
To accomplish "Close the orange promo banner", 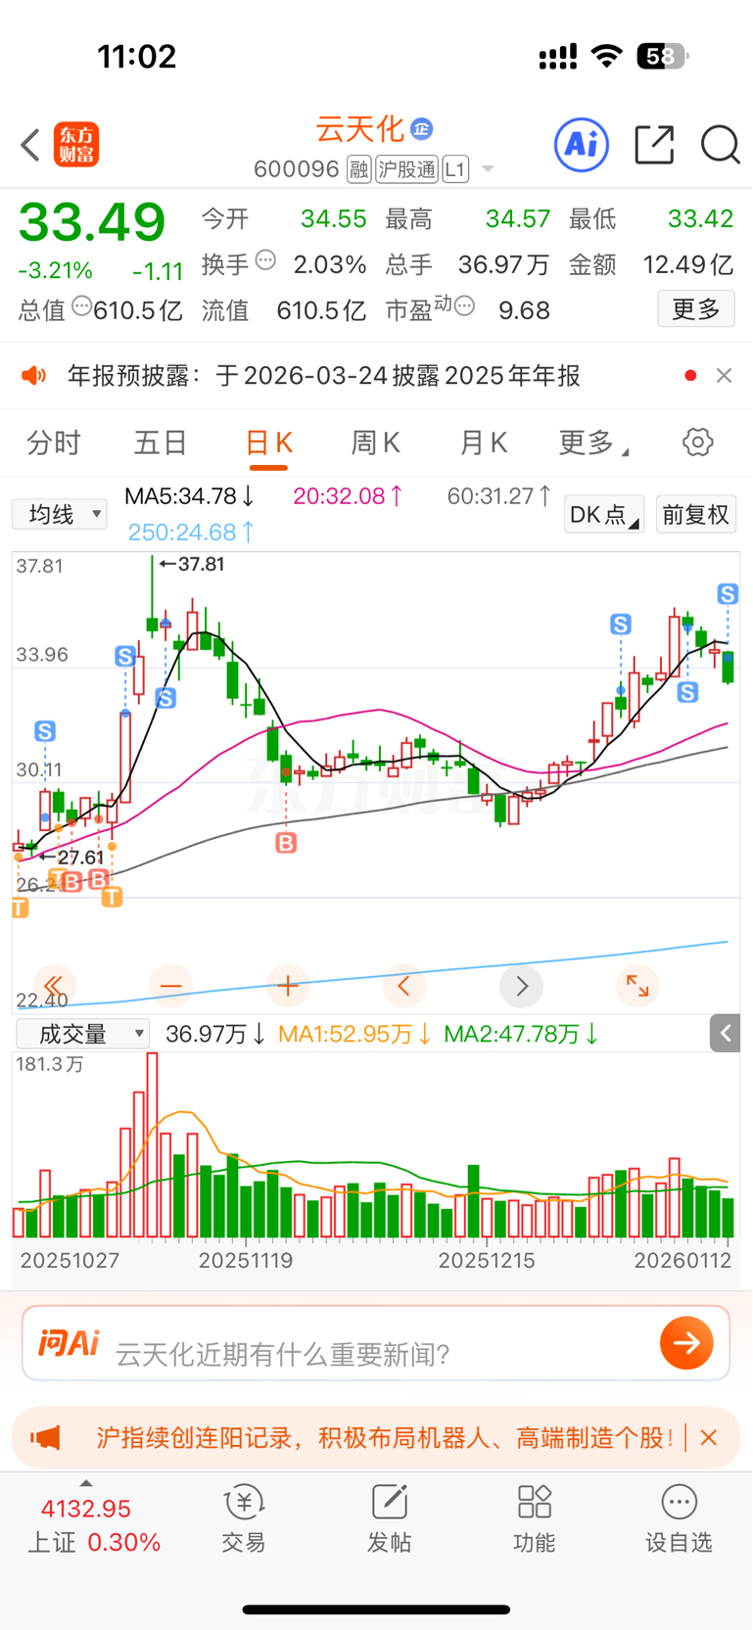I will tap(709, 1438).
